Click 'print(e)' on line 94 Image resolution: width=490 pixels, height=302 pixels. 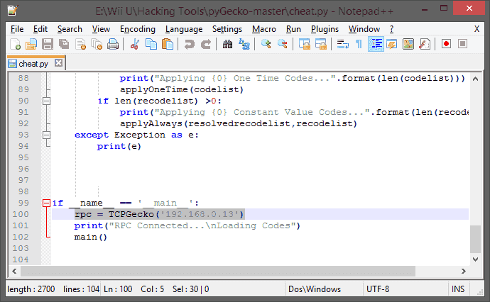119,146
